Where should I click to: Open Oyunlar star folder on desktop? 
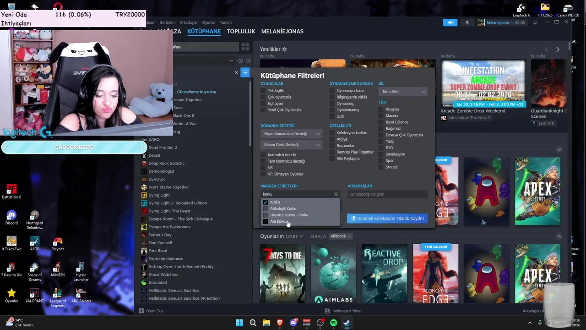(11, 296)
